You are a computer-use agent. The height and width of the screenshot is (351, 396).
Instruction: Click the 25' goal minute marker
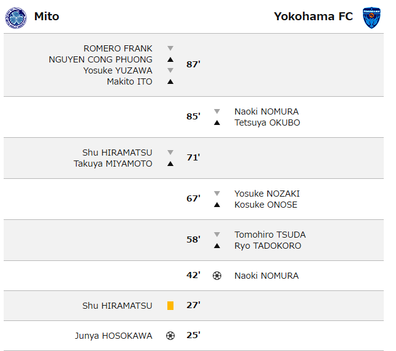click(193, 336)
